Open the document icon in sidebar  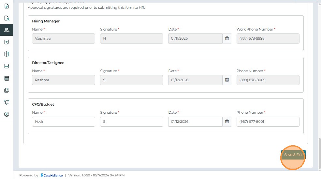[7, 6]
